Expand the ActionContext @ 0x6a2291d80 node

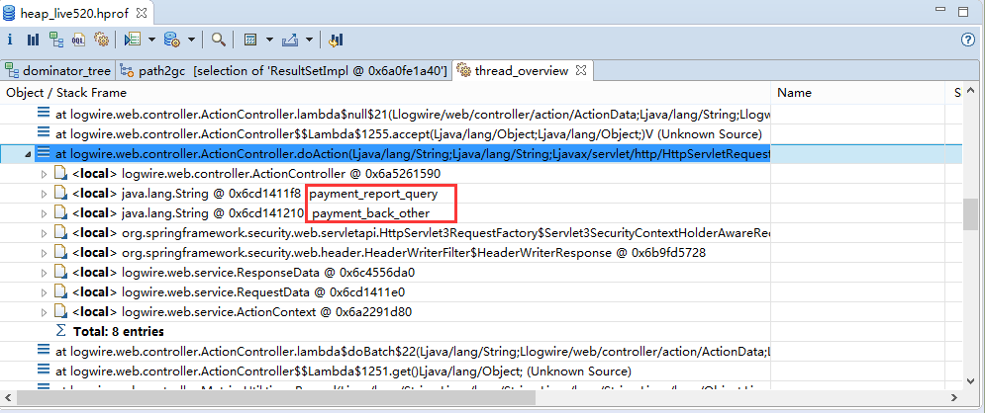(44, 312)
